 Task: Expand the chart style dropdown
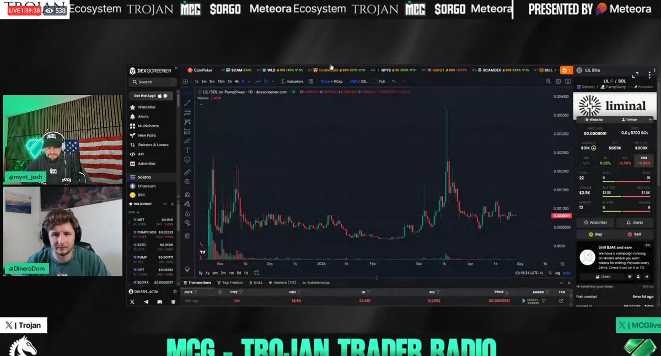tap(273, 82)
